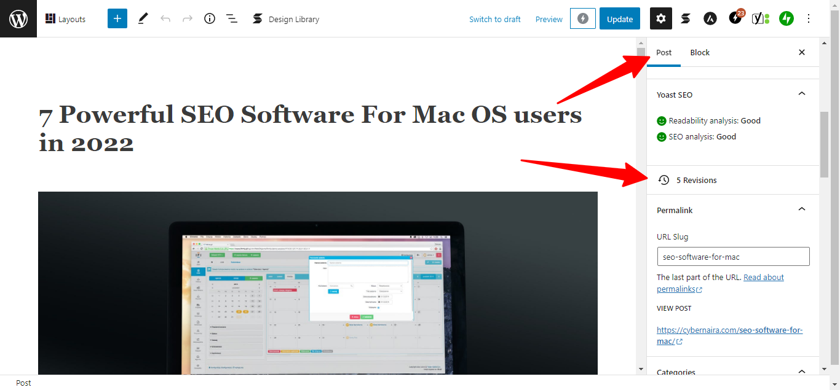
Task: Click Readability analysis: Good
Action: click(709, 120)
